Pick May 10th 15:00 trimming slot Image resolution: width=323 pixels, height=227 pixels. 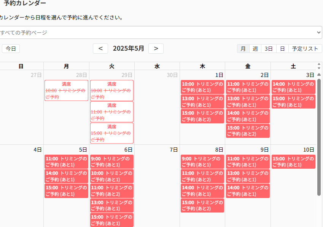(293, 161)
